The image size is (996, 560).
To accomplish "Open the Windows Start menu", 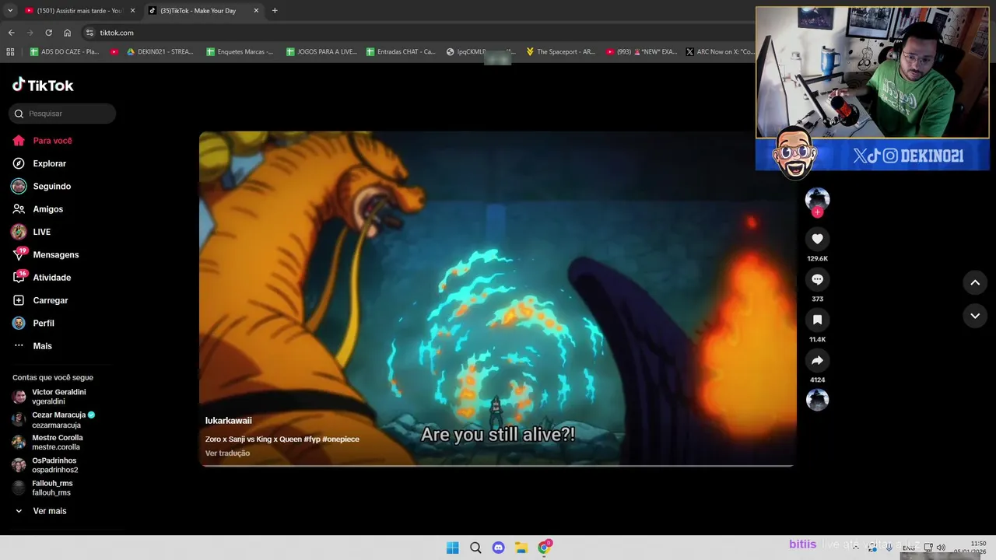I will click(453, 548).
